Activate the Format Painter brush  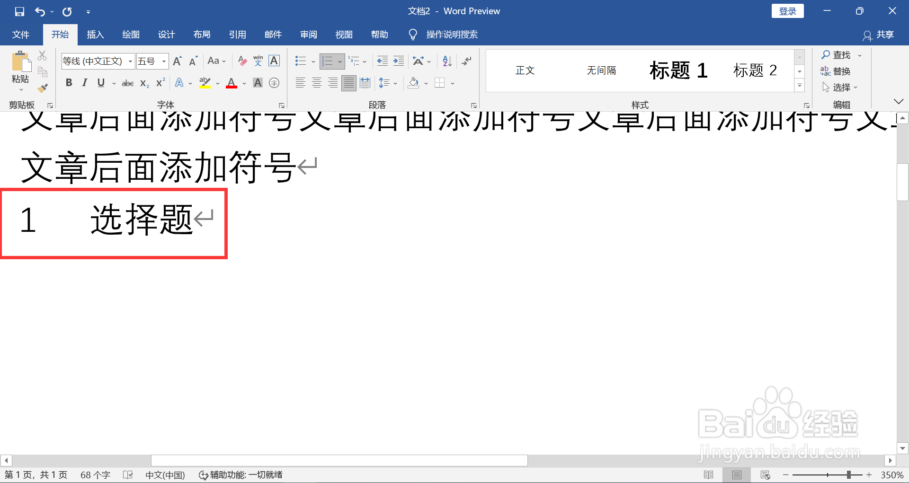(43, 88)
